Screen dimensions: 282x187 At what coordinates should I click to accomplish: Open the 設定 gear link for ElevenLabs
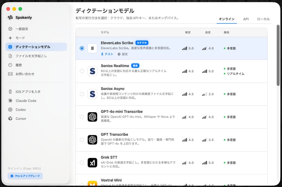coord(123,54)
